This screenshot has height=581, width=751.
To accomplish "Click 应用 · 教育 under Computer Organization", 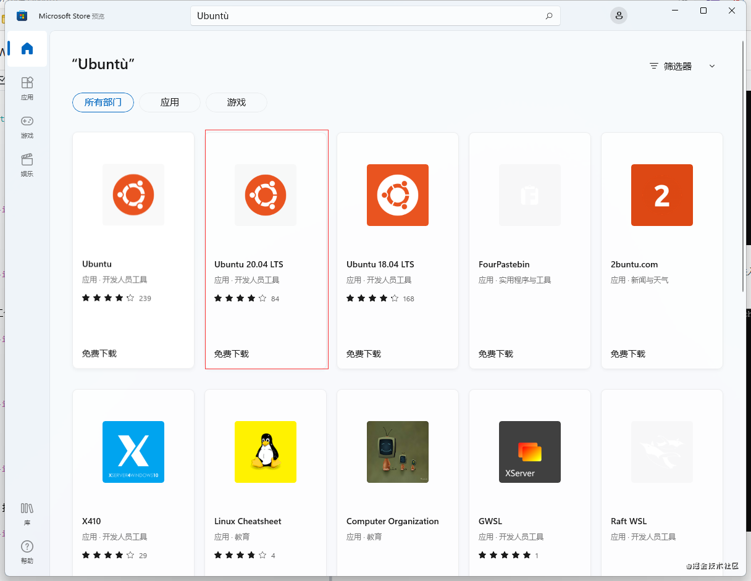I will coord(364,537).
